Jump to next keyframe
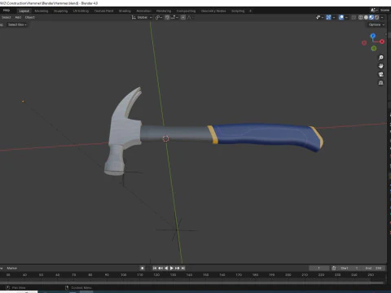 (178, 268)
